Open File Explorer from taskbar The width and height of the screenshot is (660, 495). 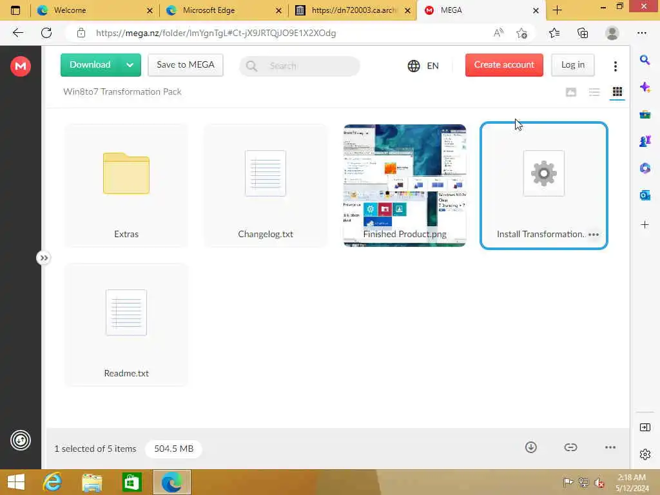pos(92,482)
